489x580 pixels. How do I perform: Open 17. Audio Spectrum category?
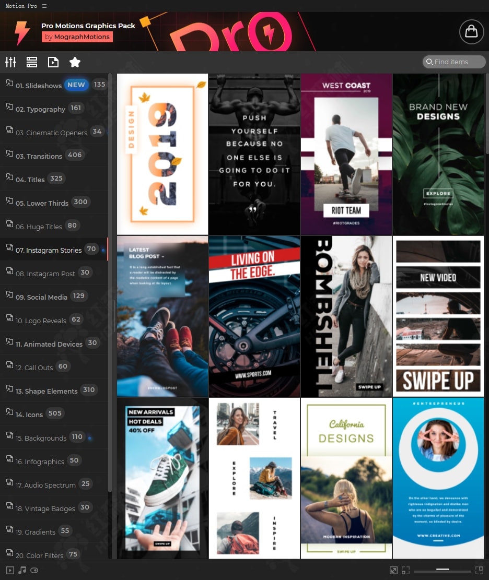[x=54, y=484]
